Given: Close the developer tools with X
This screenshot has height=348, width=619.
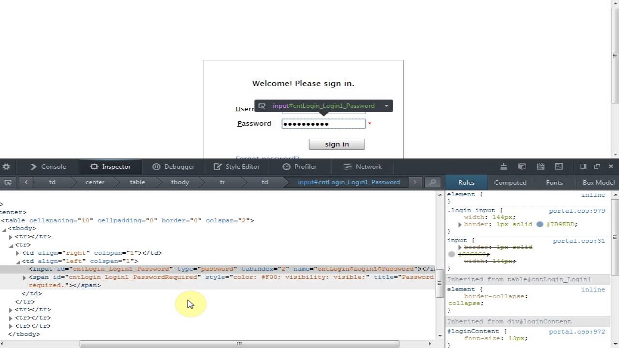Looking at the screenshot, I should (611, 166).
